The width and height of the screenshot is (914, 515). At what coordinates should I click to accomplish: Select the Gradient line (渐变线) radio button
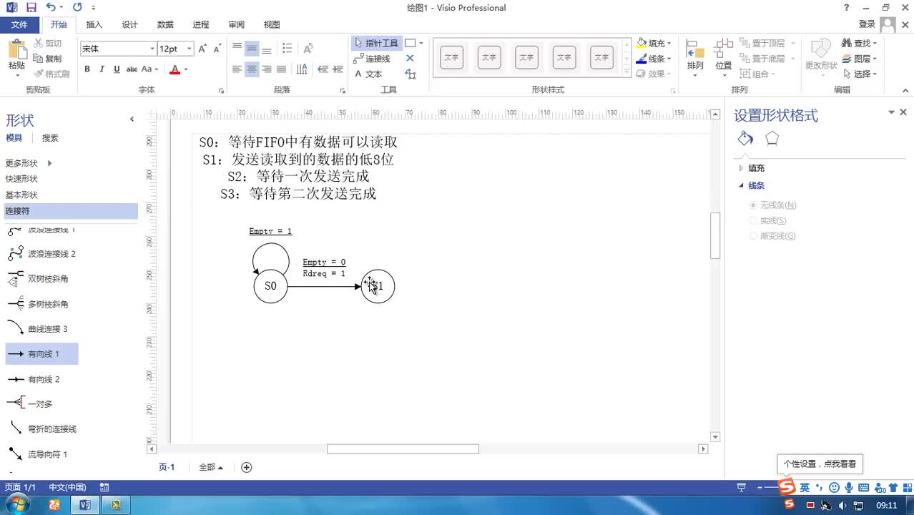tap(752, 236)
